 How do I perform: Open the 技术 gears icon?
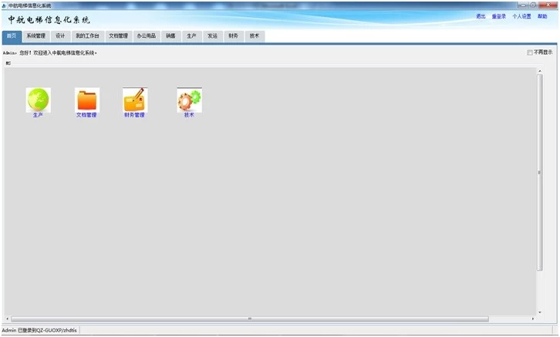(189, 100)
